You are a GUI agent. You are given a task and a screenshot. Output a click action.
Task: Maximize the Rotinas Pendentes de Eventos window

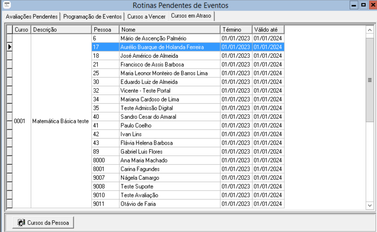tap(363, 5)
